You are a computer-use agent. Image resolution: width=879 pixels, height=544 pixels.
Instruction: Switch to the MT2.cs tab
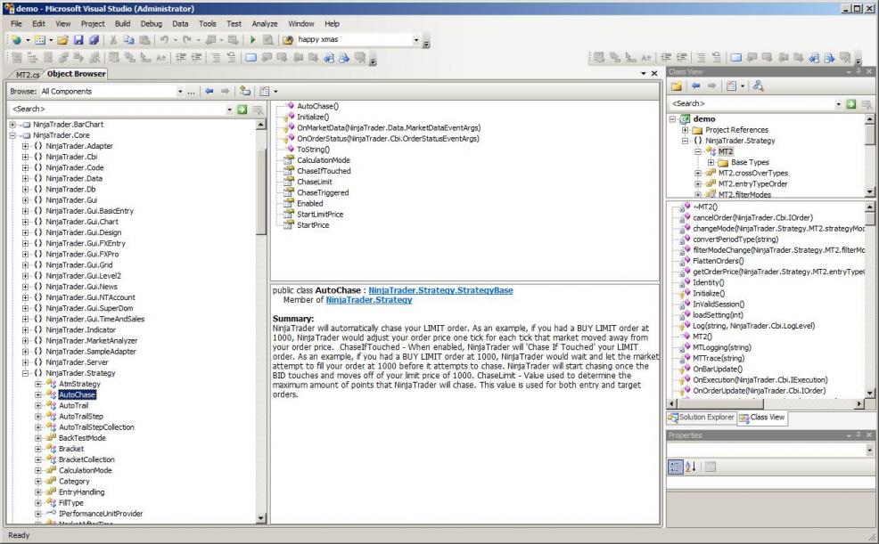coord(28,75)
